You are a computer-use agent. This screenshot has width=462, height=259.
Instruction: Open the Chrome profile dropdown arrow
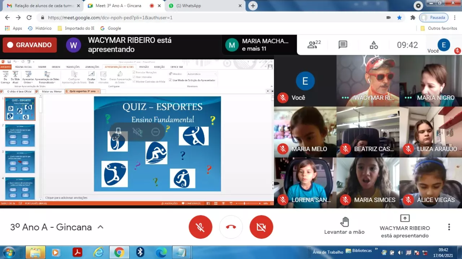pyautogui.click(x=418, y=6)
